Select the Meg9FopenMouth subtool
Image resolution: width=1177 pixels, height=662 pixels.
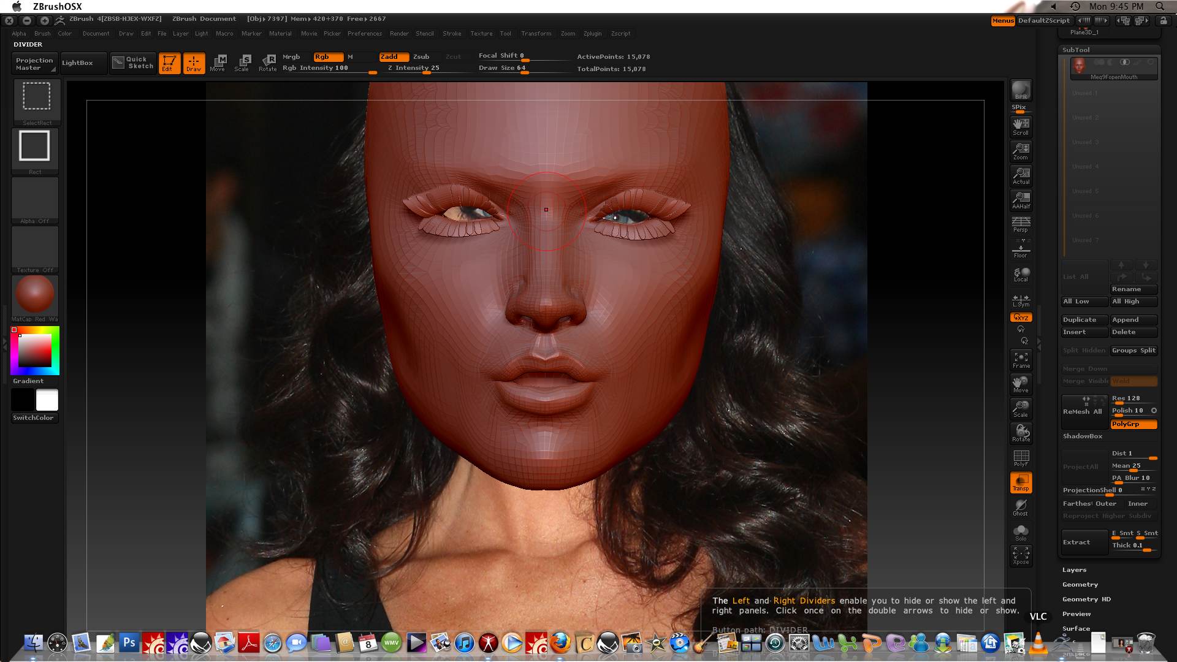pos(1113,69)
